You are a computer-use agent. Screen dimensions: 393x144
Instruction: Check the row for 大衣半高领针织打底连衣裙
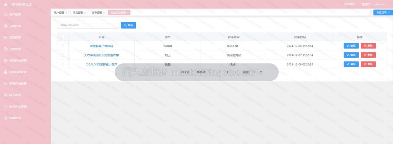63,55
